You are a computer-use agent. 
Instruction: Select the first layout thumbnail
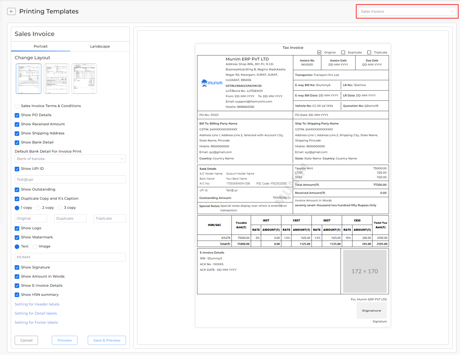coord(28,79)
